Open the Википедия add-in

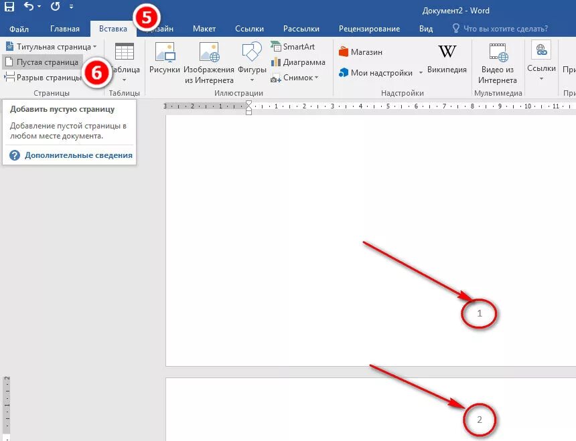[447, 59]
